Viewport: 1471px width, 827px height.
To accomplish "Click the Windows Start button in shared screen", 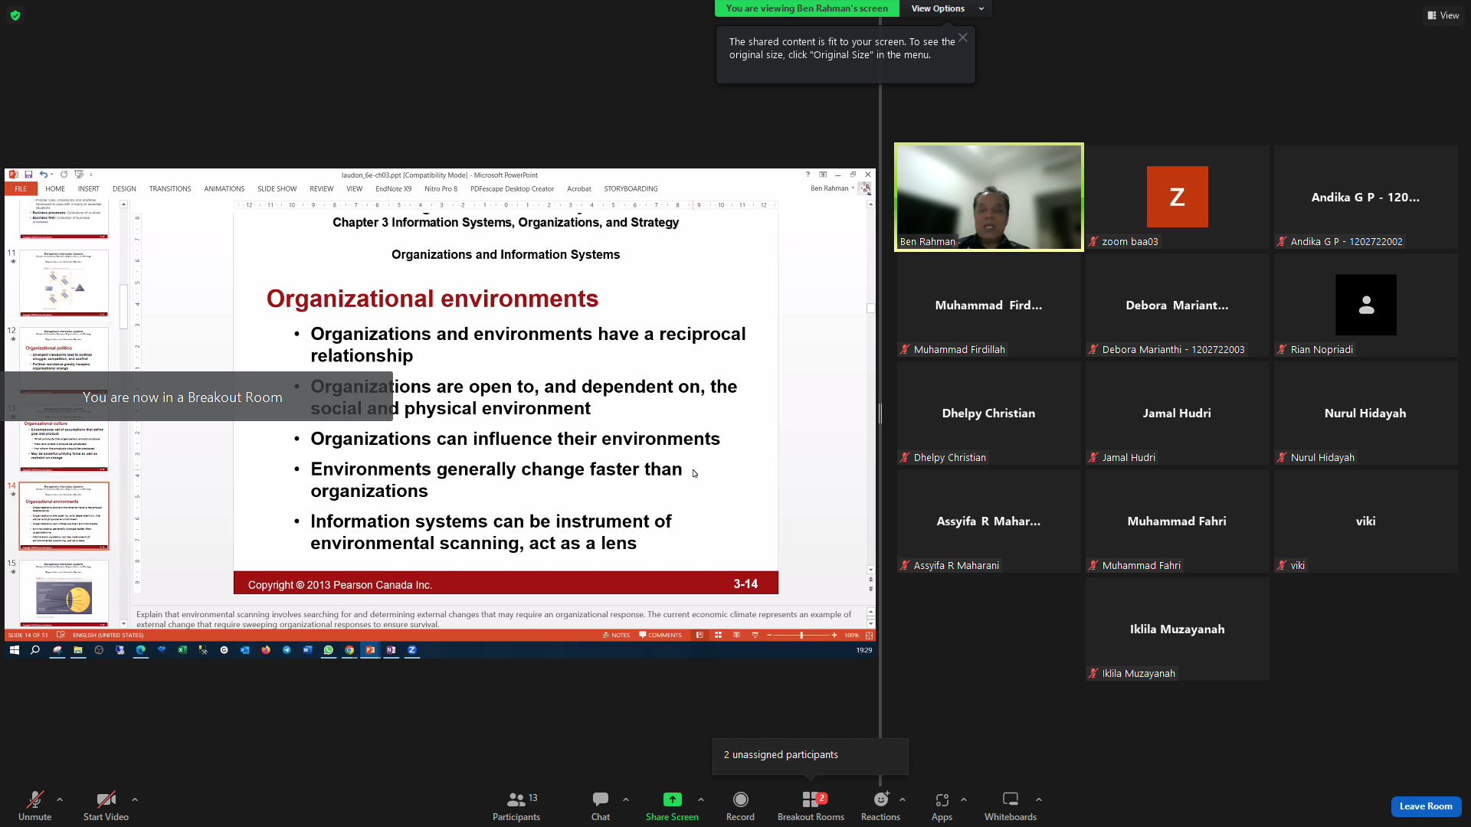I will point(15,650).
